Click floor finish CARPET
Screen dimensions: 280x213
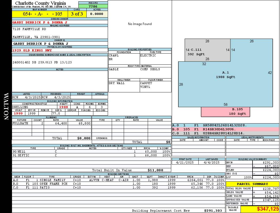tap(146, 83)
